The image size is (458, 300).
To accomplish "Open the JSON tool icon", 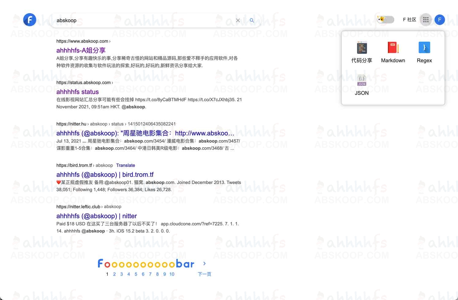I will point(362,81).
